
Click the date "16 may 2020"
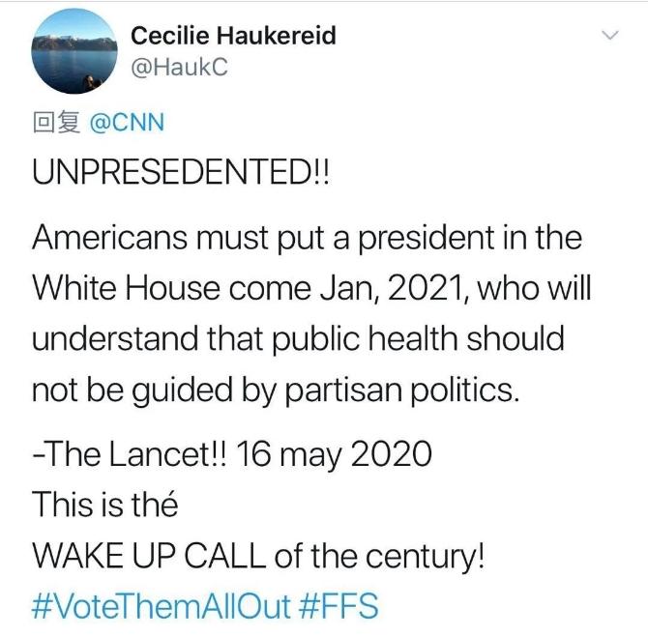(x=334, y=454)
